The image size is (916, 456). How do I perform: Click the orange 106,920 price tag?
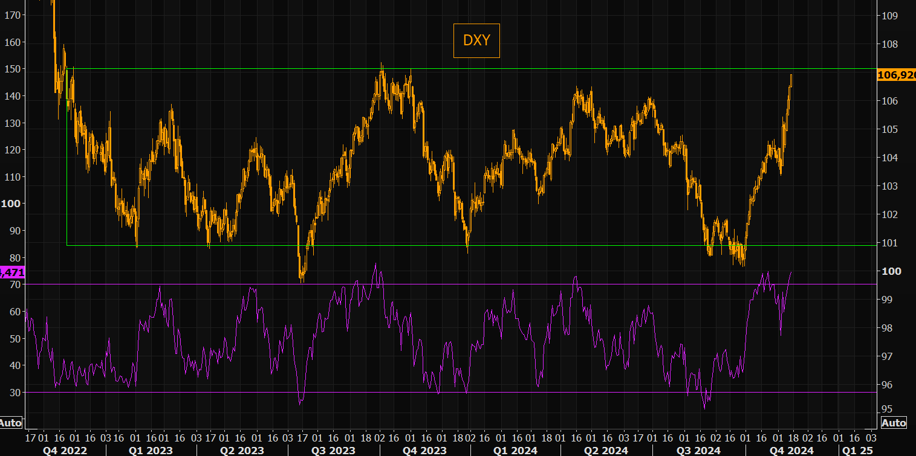[896, 74]
